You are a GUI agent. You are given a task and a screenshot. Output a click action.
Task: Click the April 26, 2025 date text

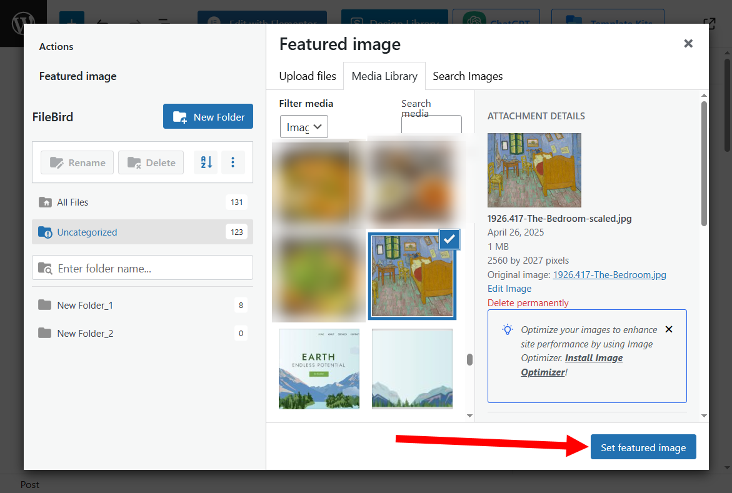pos(515,232)
